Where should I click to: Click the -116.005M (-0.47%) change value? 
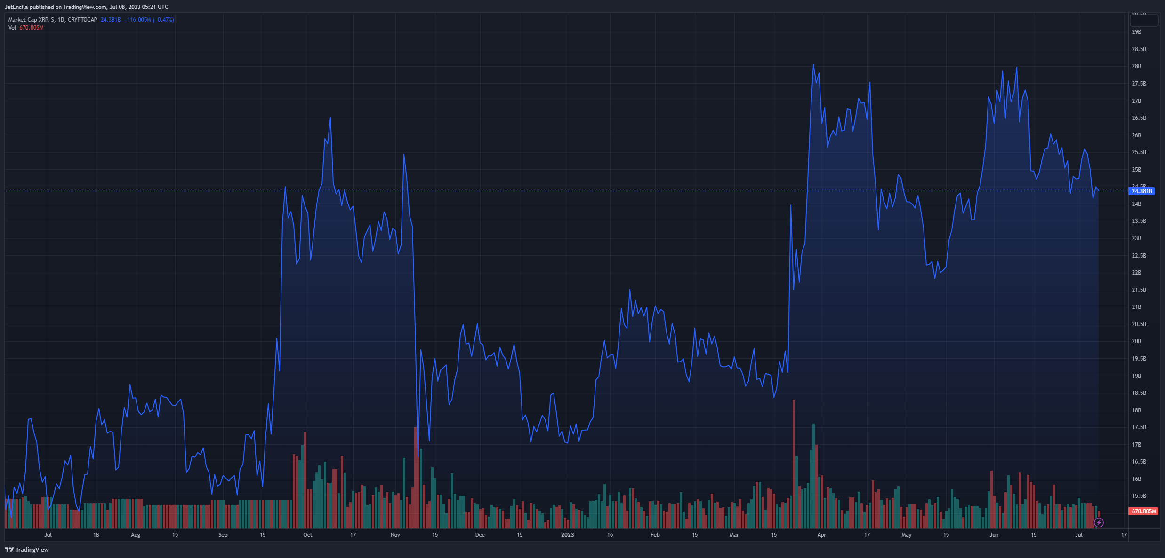(x=149, y=20)
